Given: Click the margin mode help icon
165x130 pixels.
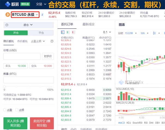Looking at the screenshot, I should [7, 25].
